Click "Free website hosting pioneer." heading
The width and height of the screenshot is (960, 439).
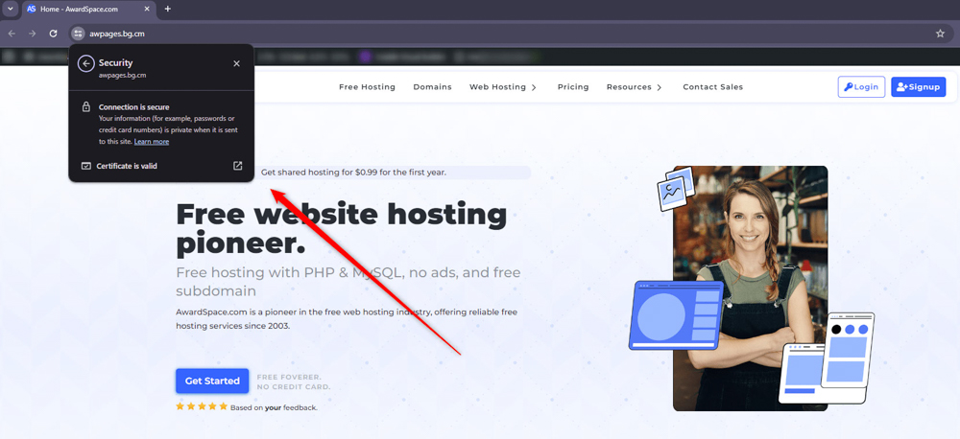(x=341, y=229)
